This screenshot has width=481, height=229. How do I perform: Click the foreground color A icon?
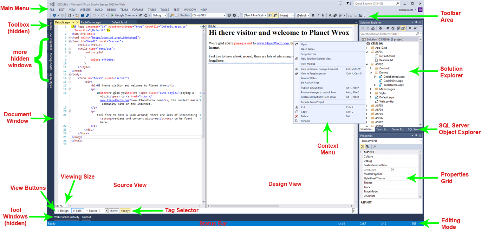point(330,15)
